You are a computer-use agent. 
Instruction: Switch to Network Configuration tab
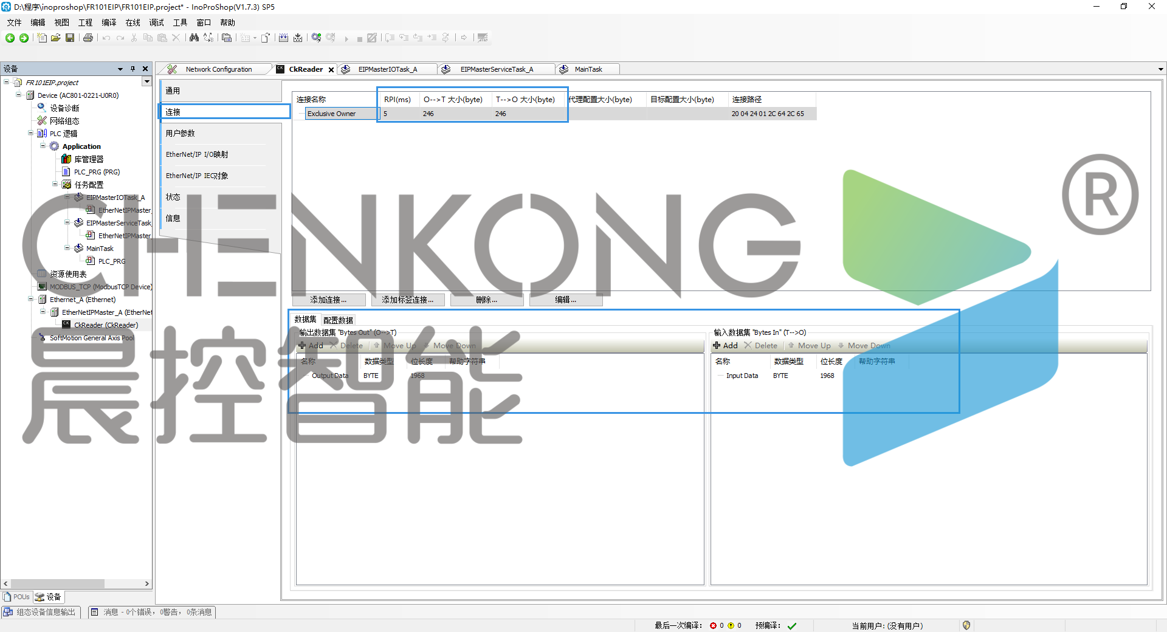[218, 69]
